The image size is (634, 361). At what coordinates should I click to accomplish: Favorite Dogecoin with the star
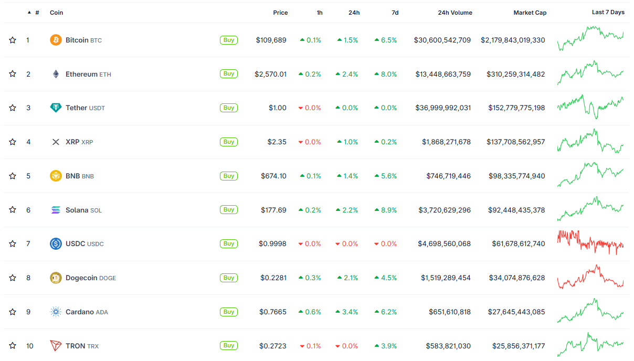tap(13, 278)
